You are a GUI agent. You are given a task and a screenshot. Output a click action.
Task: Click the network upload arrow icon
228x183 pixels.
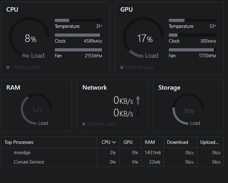[138, 100]
